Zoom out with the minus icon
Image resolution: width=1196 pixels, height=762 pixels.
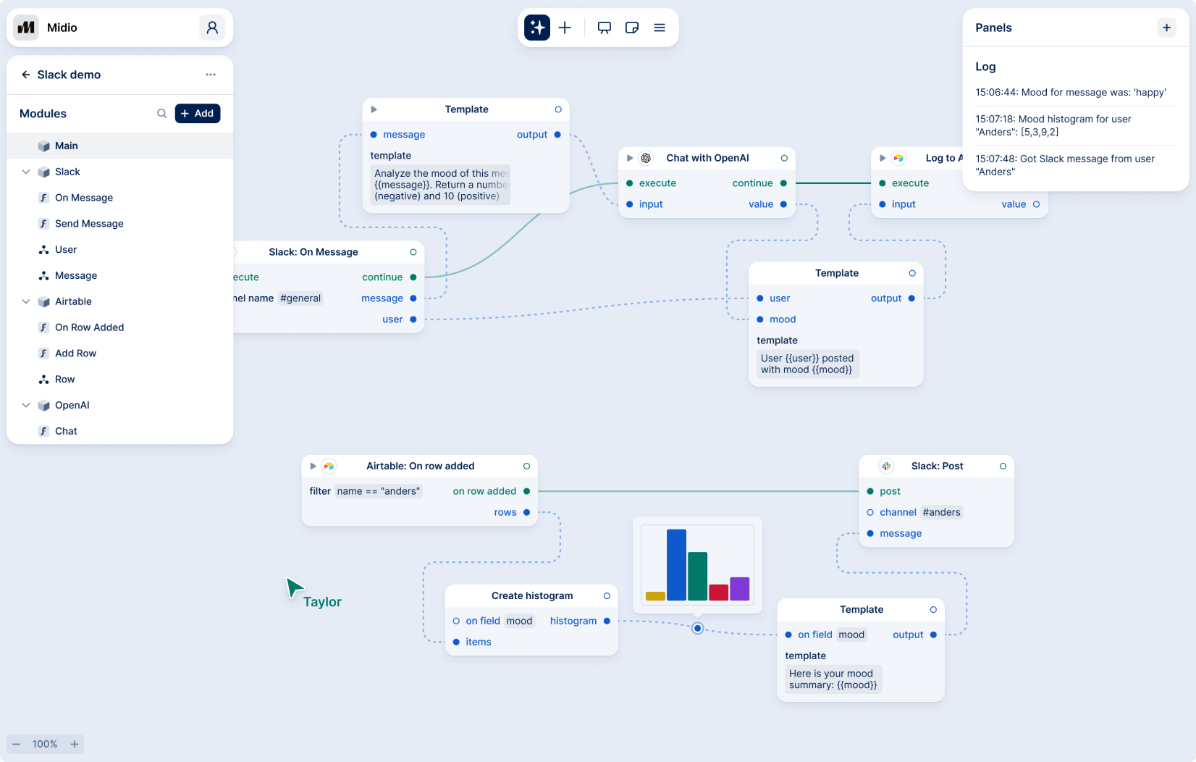[16, 744]
